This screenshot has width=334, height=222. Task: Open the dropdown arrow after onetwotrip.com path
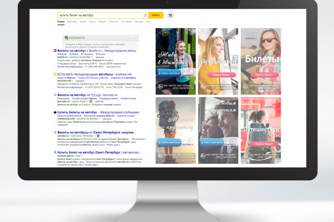98,119
